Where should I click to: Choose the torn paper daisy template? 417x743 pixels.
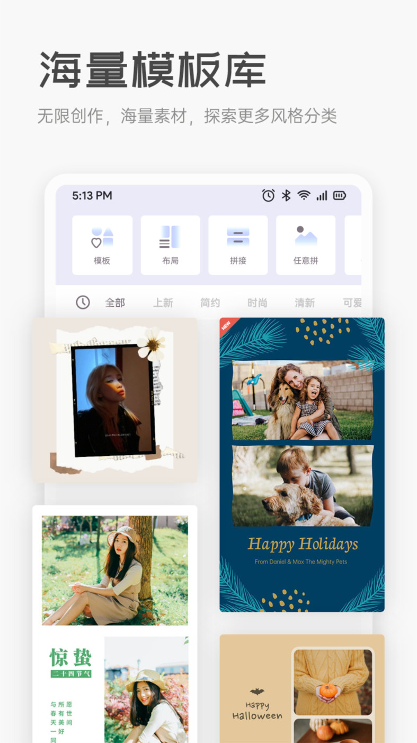[x=115, y=400]
